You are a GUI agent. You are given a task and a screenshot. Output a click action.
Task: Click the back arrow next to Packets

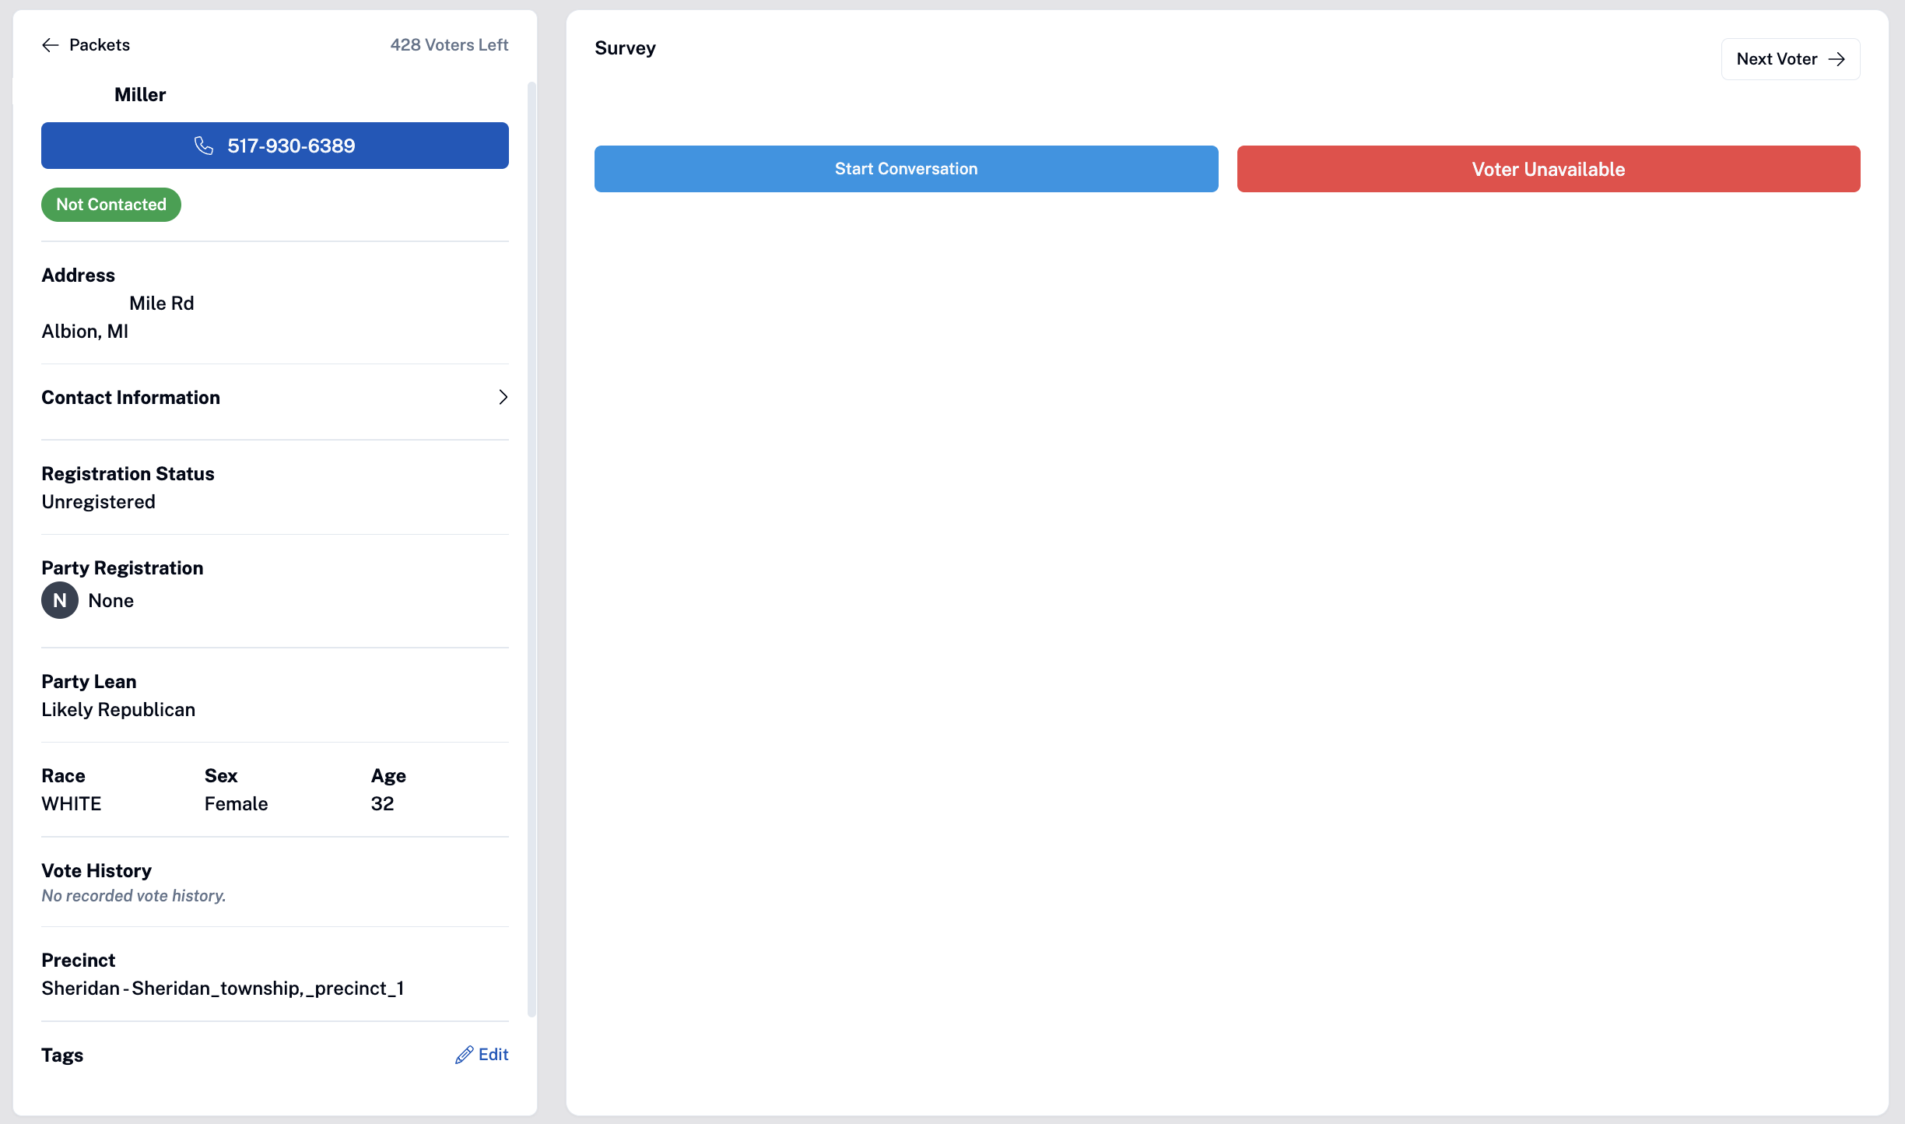[x=51, y=45]
